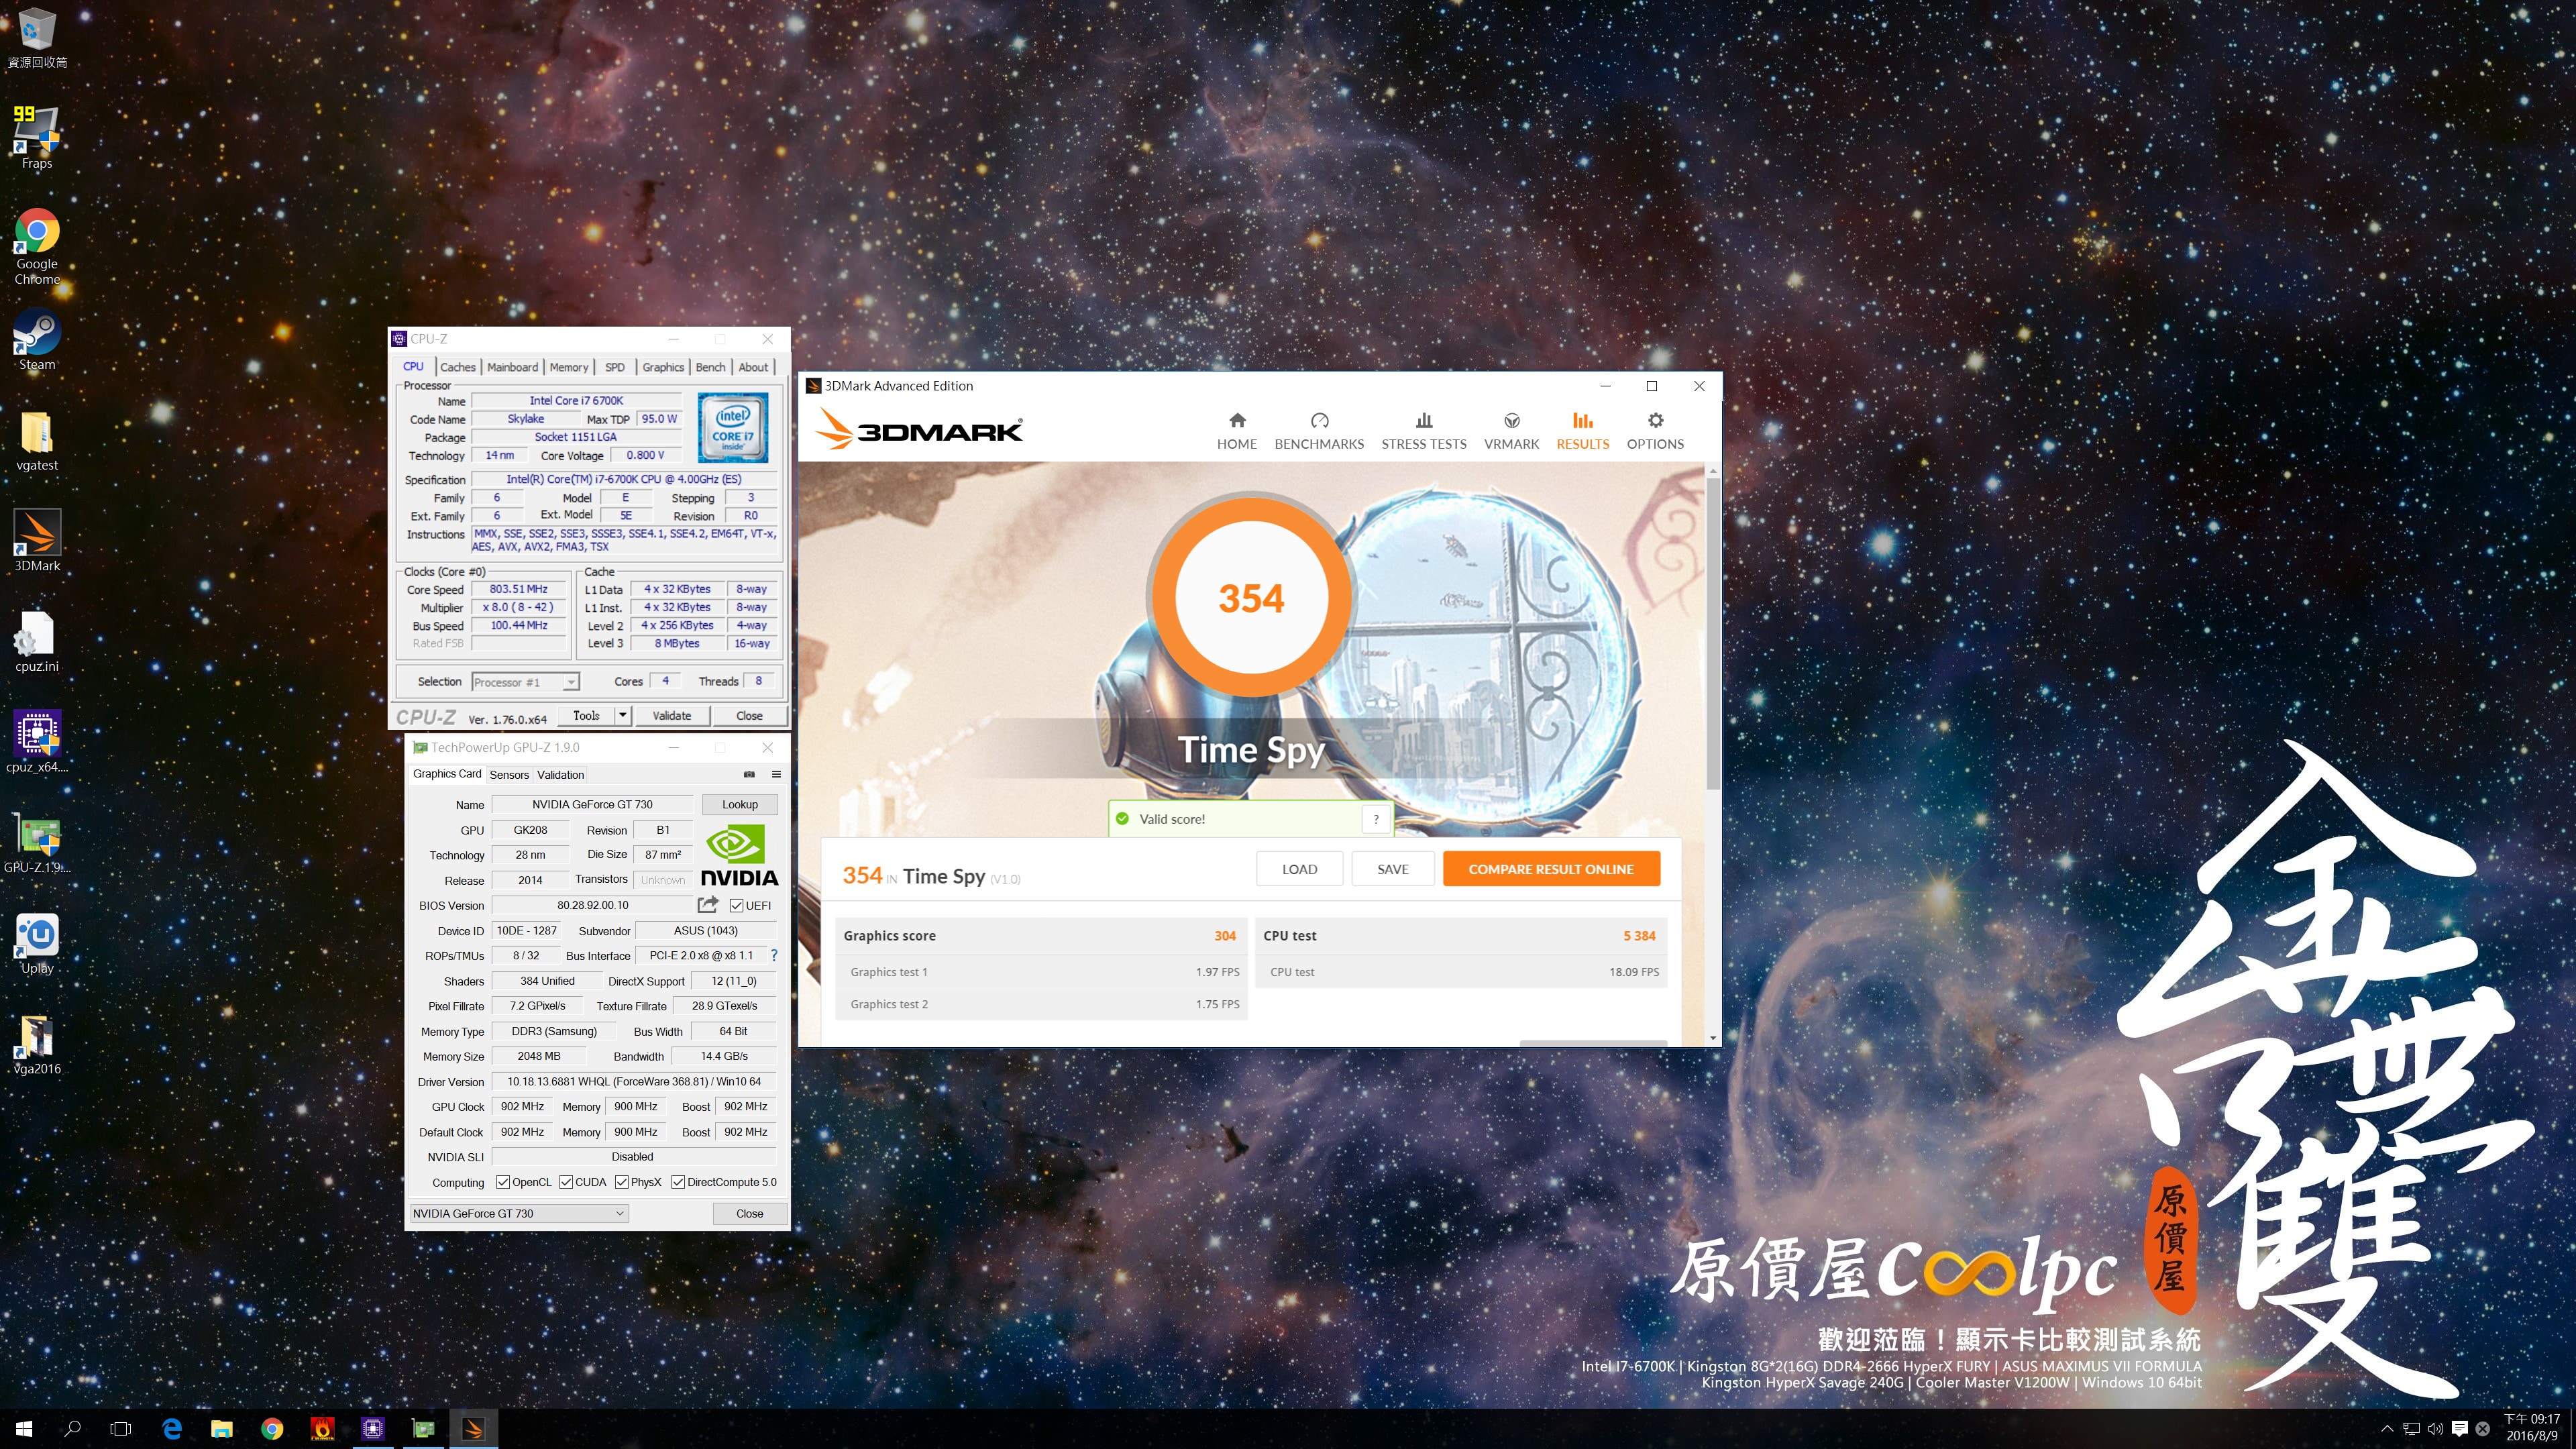Click the Driver Version field in GPU-Z
This screenshot has height=1449, width=2576.
[634, 1082]
